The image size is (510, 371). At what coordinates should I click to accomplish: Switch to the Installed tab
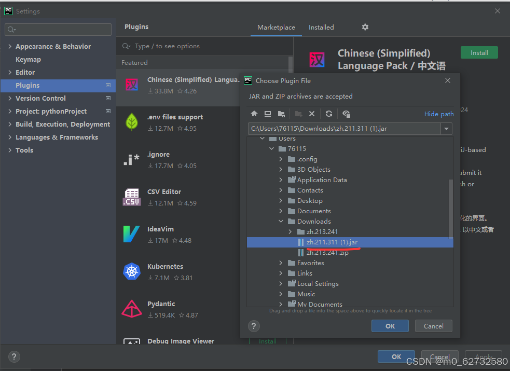pos(321,28)
